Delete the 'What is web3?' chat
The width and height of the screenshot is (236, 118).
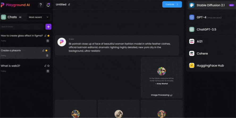48,71
